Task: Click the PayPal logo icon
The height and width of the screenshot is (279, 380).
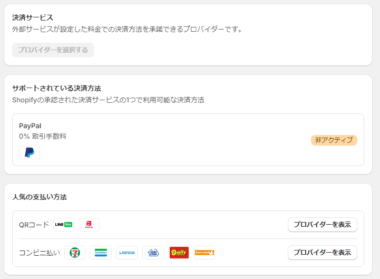Action: 30,152
